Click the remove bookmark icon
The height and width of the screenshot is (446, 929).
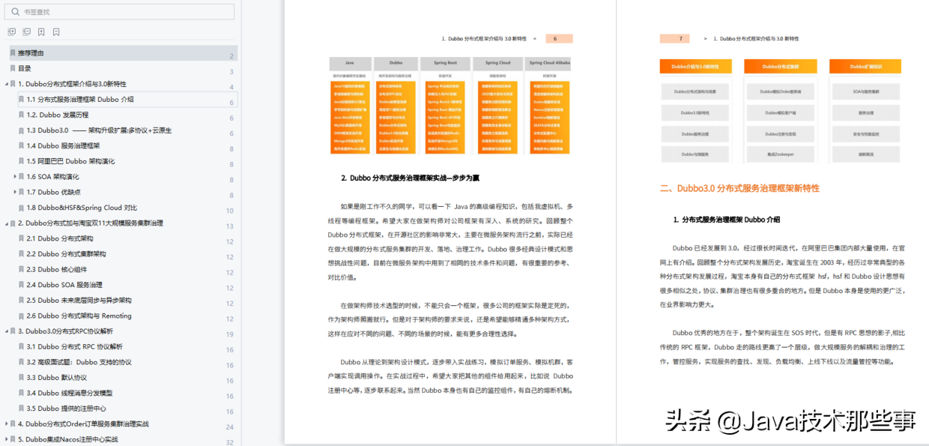coord(56,32)
